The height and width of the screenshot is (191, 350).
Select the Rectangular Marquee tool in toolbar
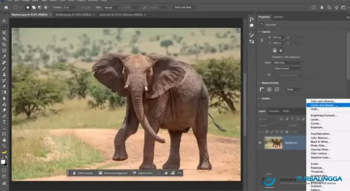coord(4,27)
